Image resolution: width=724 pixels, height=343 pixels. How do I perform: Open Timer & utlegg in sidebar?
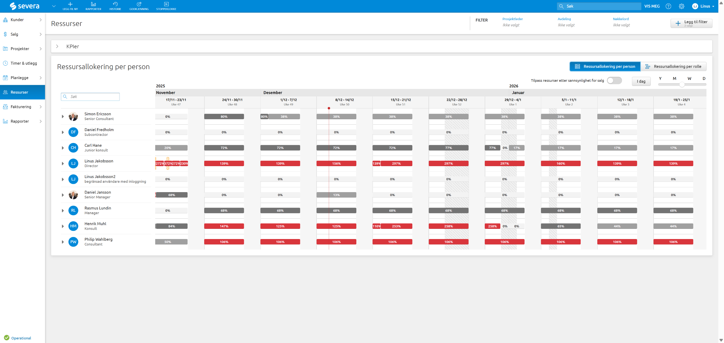tap(24, 63)
